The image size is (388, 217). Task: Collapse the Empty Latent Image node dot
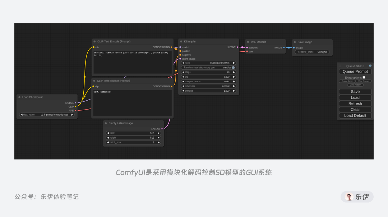point(106,123)
